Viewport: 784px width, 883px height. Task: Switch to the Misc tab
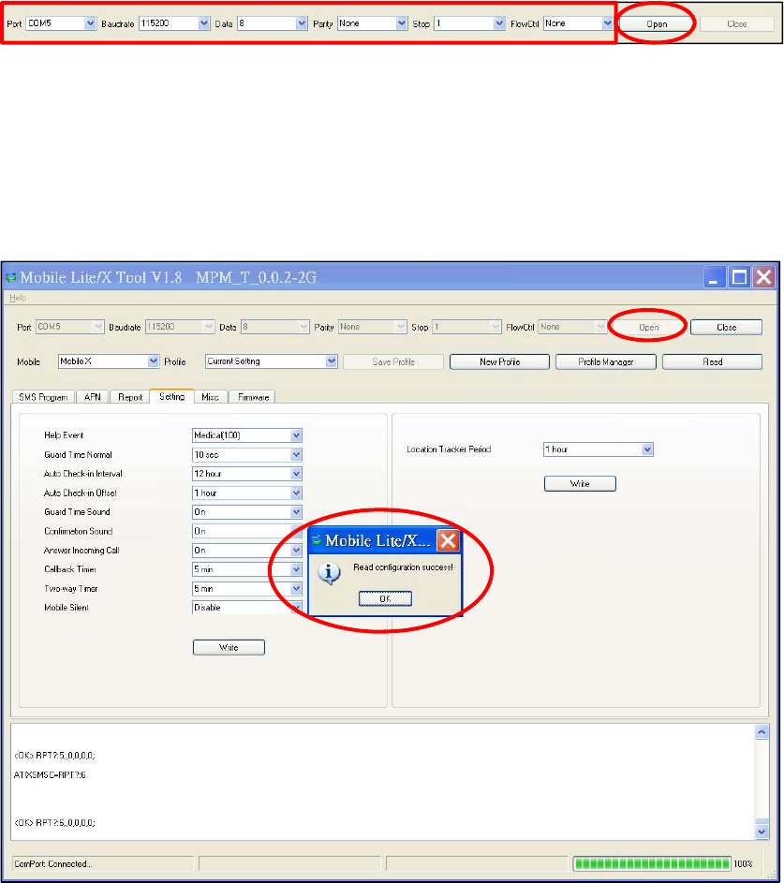coord(210,397)
